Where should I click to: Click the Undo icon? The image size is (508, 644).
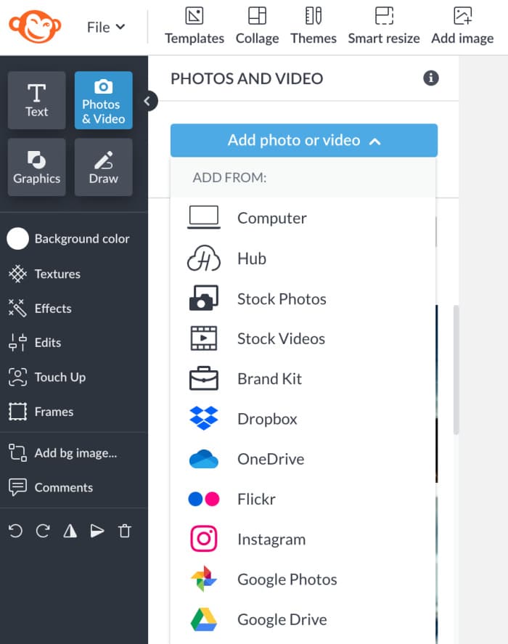pyautogui.click(x=16, y=531)
